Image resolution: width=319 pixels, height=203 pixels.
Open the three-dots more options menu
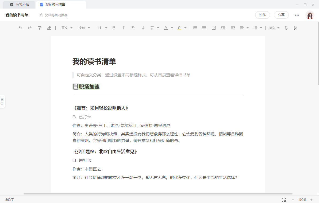(297, 15)
